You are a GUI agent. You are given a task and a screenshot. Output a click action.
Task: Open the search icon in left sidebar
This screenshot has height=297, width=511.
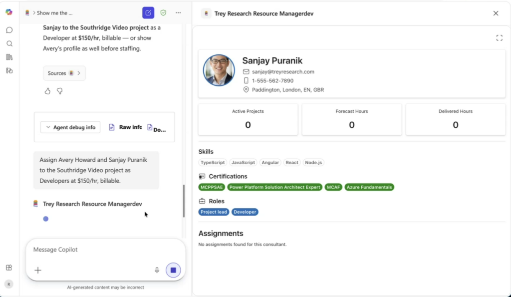pyautogui.click(x=9, y=43)
